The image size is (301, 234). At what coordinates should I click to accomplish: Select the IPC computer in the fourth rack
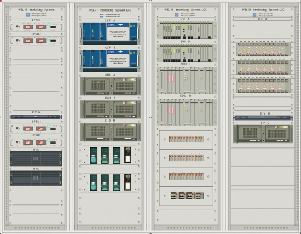263,134
